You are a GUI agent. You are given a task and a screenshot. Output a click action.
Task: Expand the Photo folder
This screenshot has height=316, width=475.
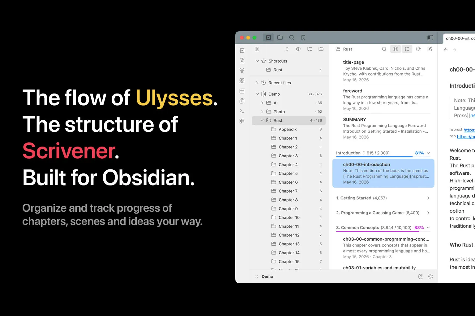pyautogui.click(x=262, y=112)
